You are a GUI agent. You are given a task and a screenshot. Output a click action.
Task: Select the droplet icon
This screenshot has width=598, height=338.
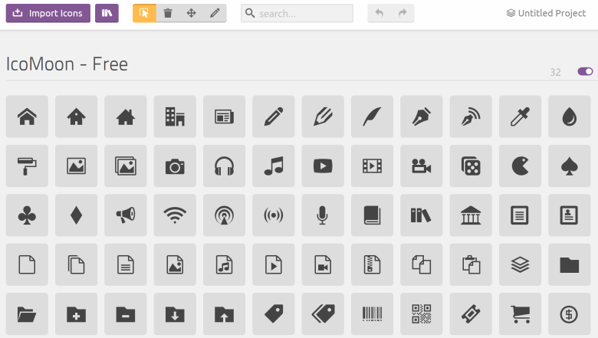tap(570, 116)
